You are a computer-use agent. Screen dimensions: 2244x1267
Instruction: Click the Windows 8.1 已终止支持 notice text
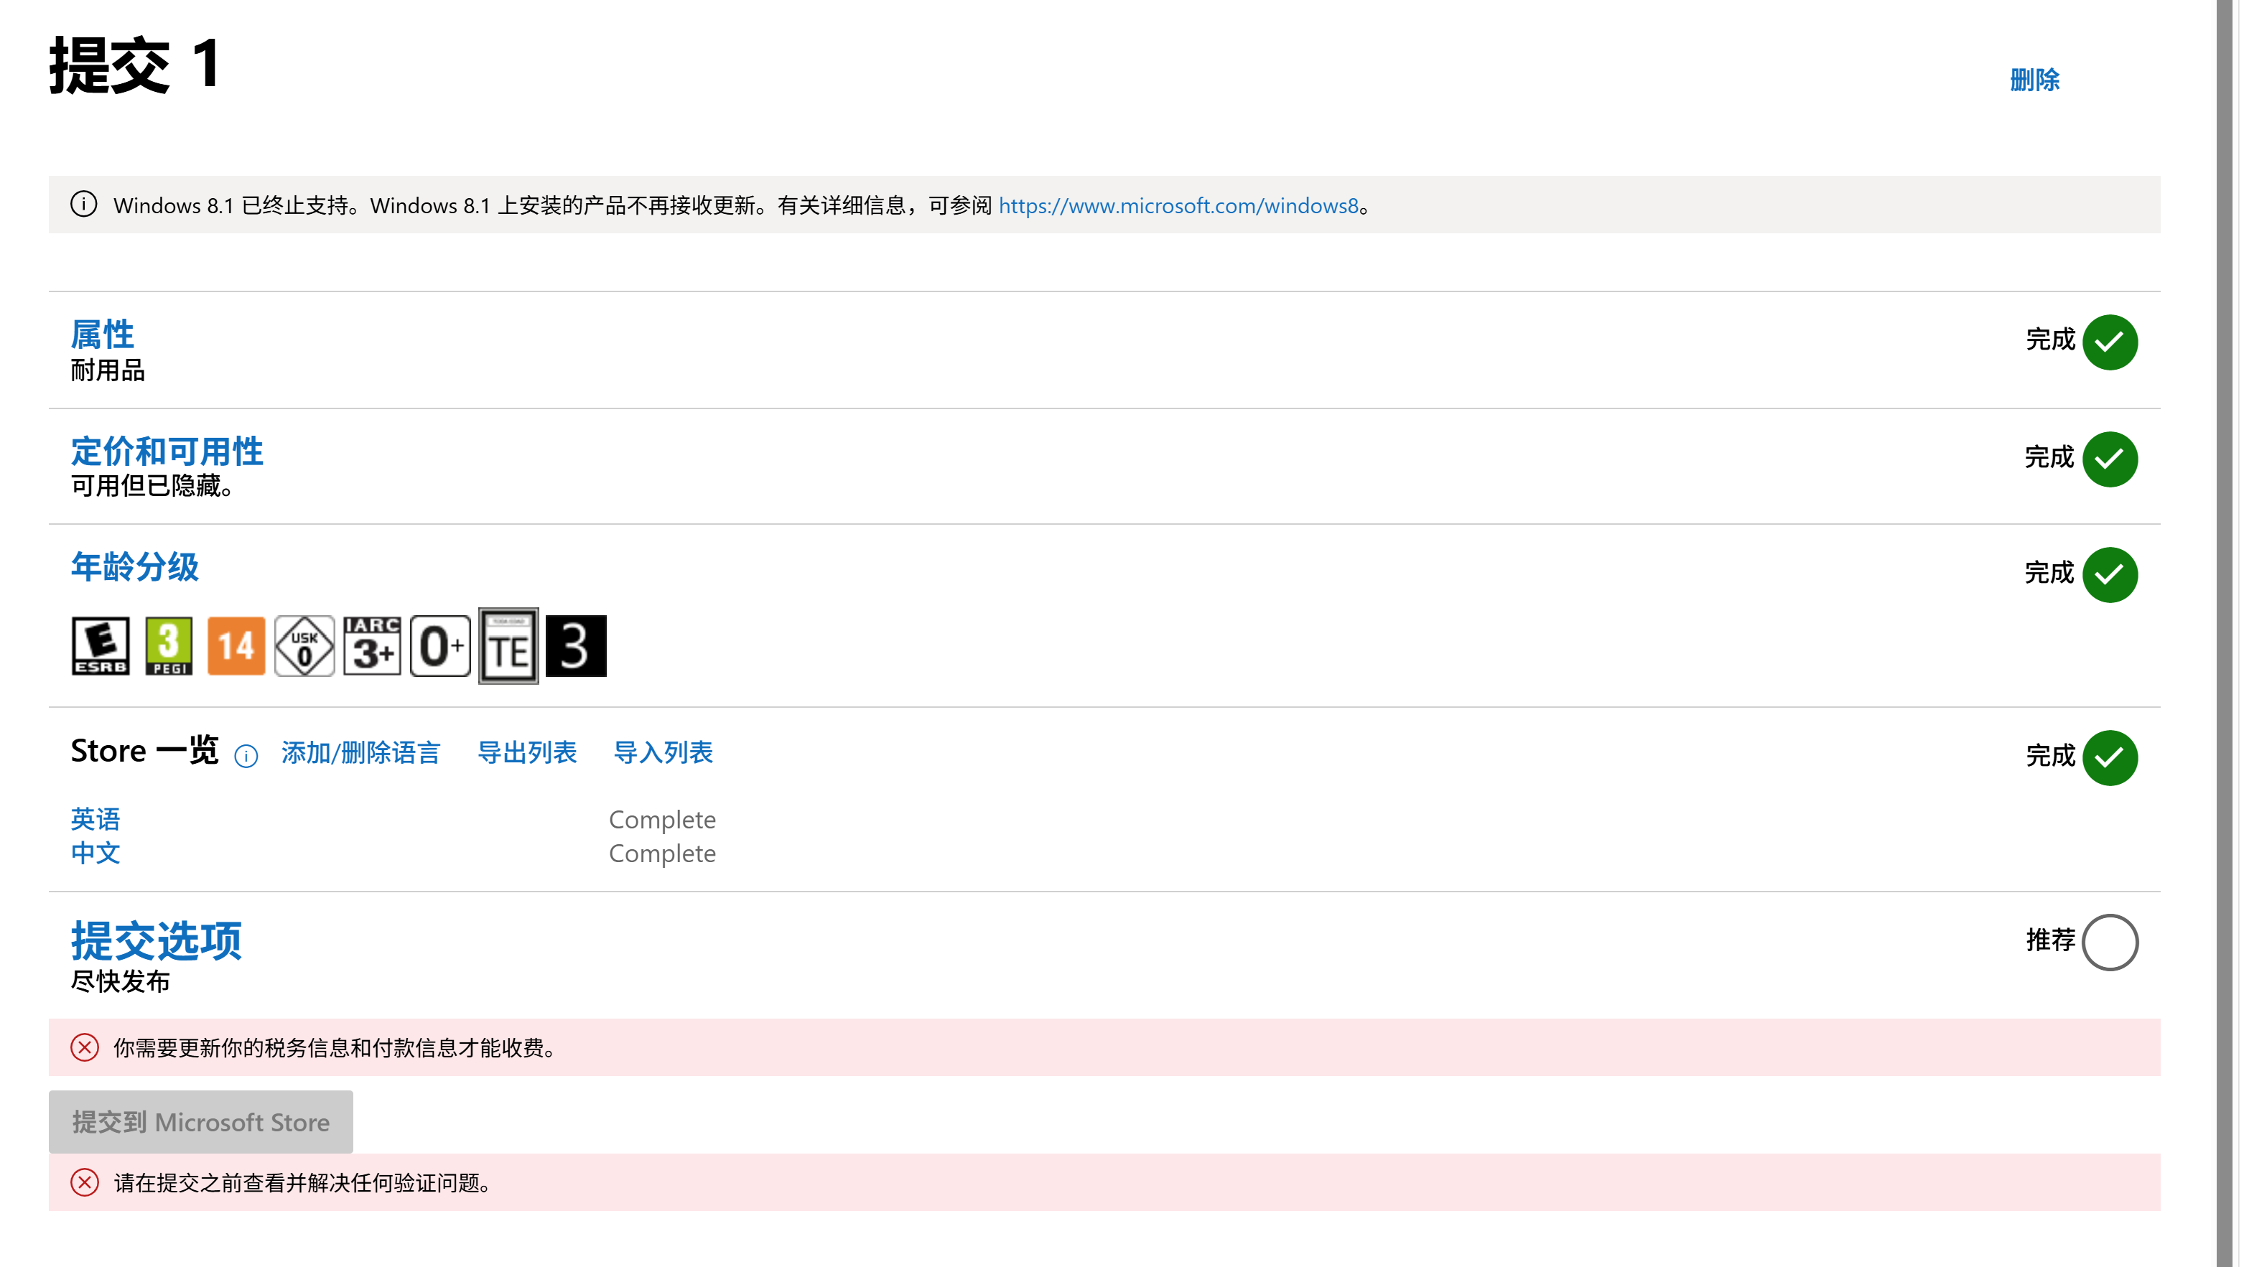742,205
